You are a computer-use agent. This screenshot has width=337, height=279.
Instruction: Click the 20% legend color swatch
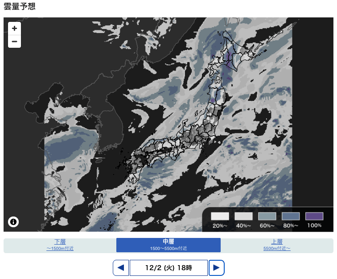[x=220, y=216]
